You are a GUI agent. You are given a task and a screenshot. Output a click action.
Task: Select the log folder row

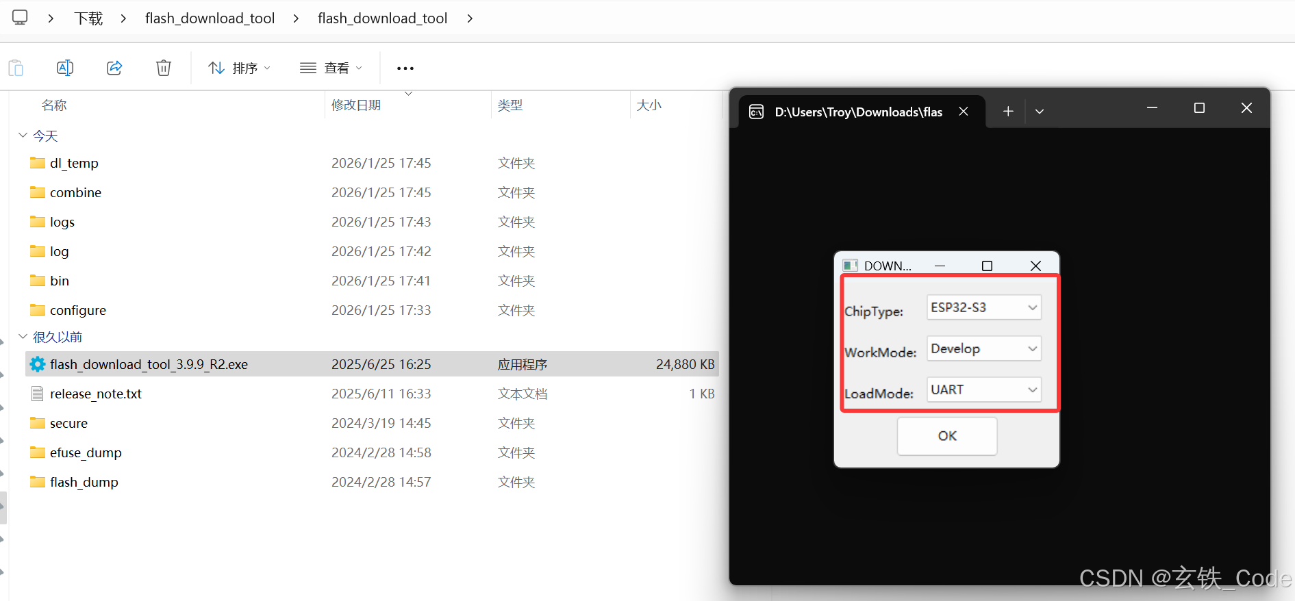tap(372, 251)
